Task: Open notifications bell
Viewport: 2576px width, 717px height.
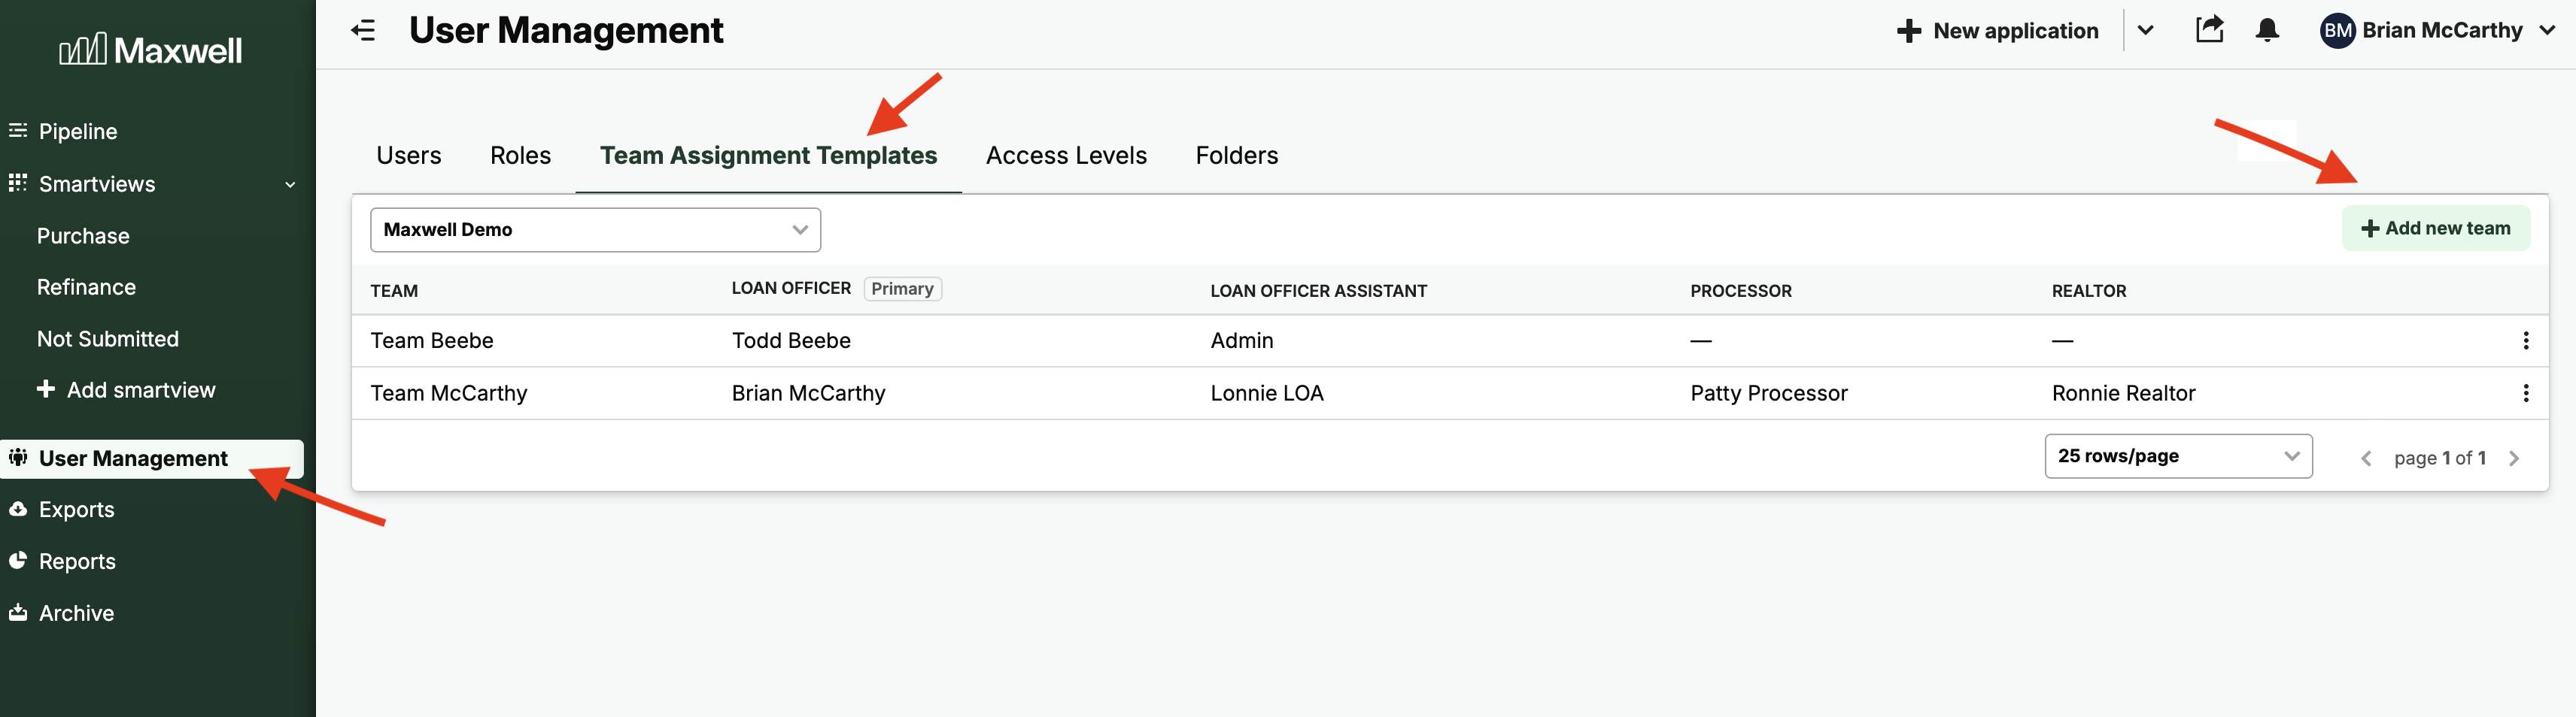Action: coord(2267,31)
